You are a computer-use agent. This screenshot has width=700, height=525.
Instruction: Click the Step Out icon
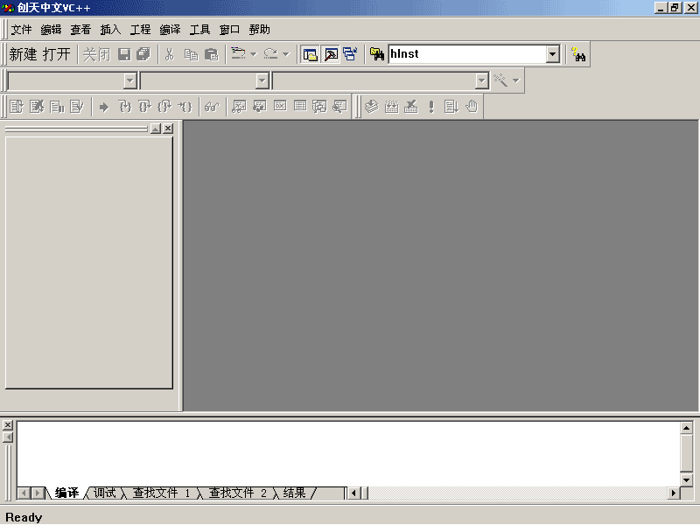coord(164,107)
